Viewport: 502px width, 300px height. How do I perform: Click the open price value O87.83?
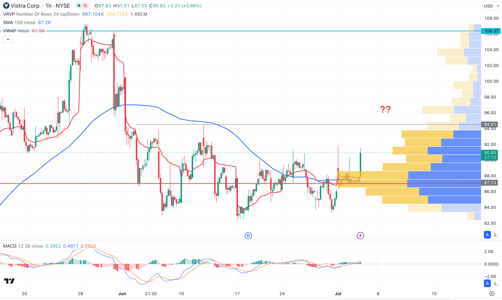(103, 6)
